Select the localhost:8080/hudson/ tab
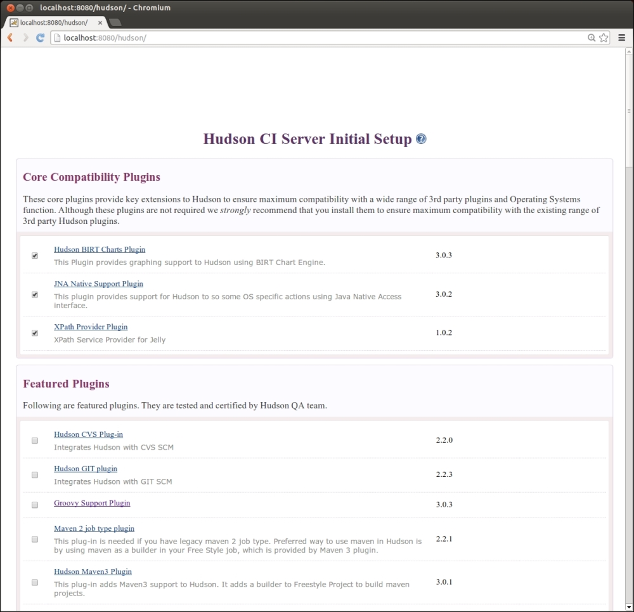The height and width of the screenshot is (612, 634). point(56,23)
